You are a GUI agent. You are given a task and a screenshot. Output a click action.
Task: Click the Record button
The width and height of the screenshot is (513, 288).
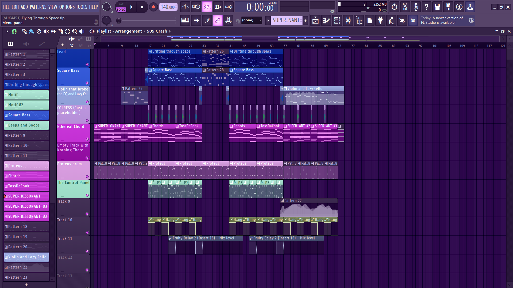(153, 7)
